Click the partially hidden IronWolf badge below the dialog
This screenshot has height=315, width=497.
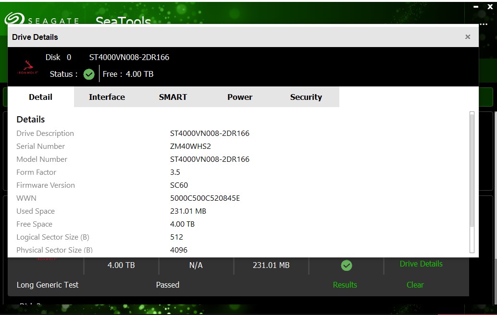pos(47,258)
